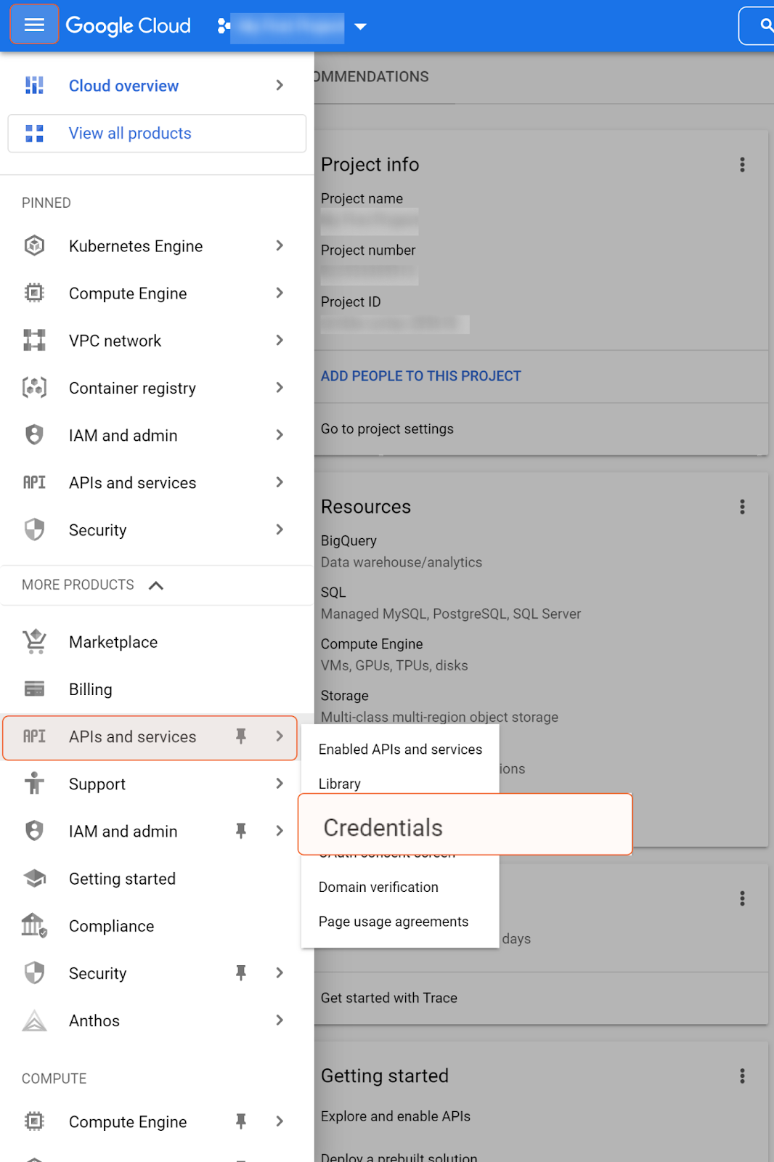This screenshot has width=774, height=1162.
Task: Open the Project info three-dot menu
Action: pyautogui.click(x=742, y=165)
